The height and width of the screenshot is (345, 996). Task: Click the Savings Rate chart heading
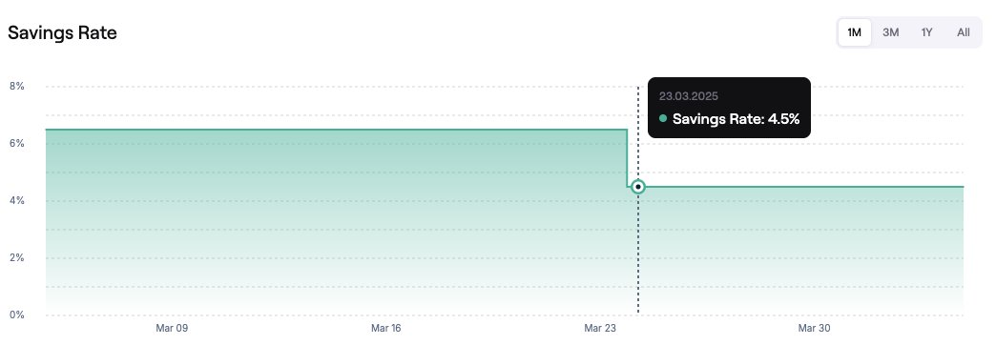point(62,33)
